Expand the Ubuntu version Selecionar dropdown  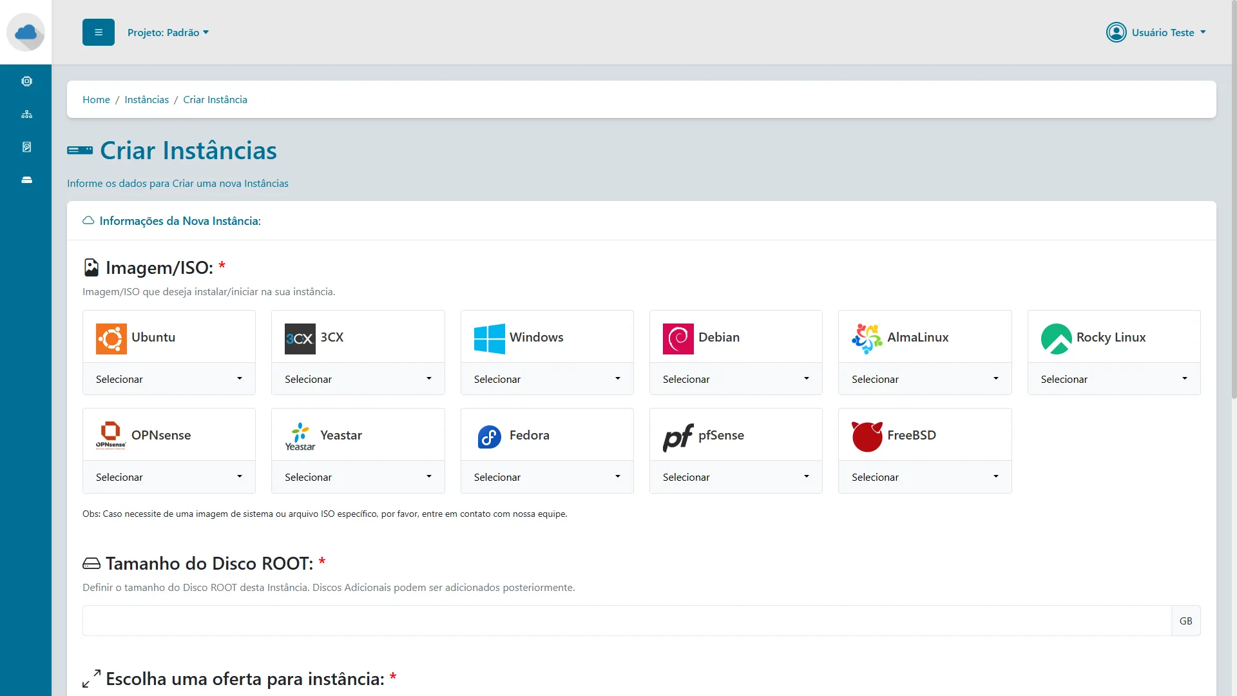[169, 379]
